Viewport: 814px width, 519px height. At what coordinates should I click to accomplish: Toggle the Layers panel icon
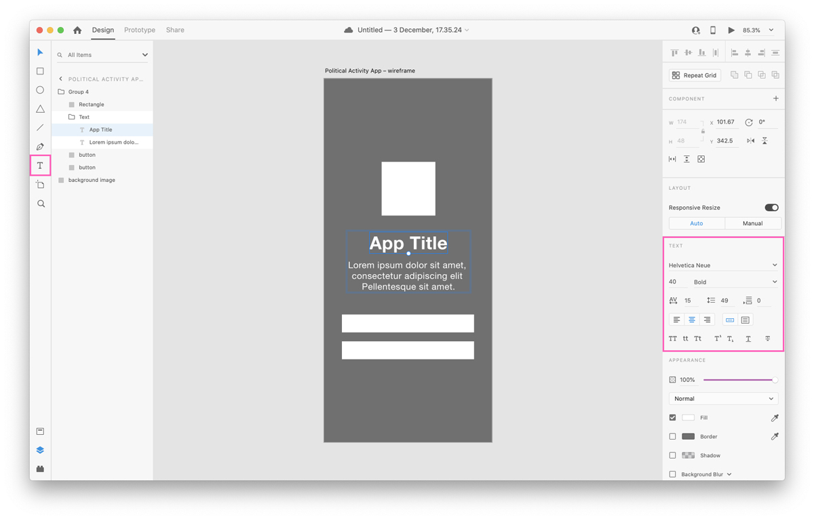(x=40, y=450)
